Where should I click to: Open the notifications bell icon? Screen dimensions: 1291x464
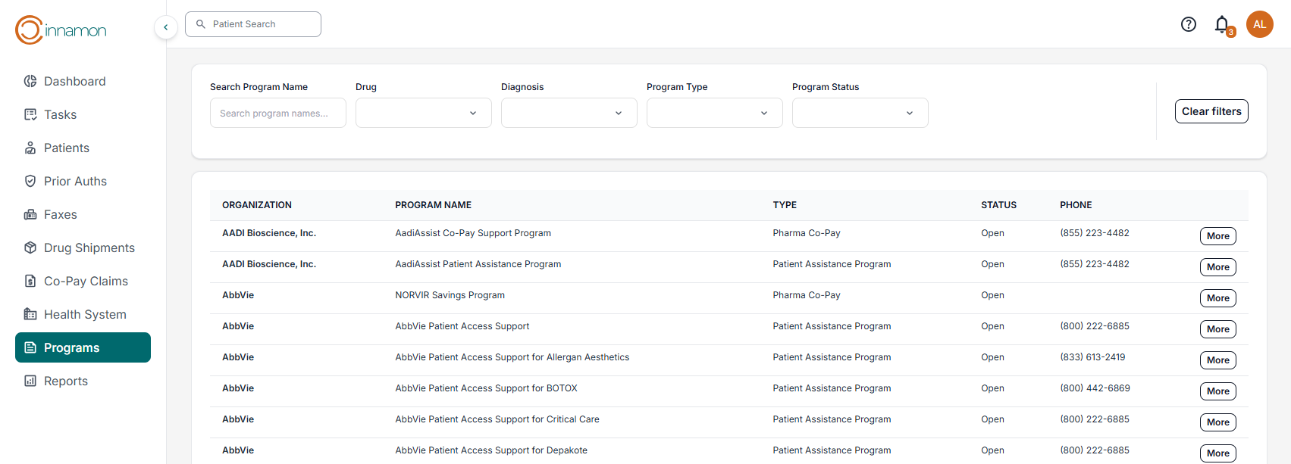click(1221, 24)
